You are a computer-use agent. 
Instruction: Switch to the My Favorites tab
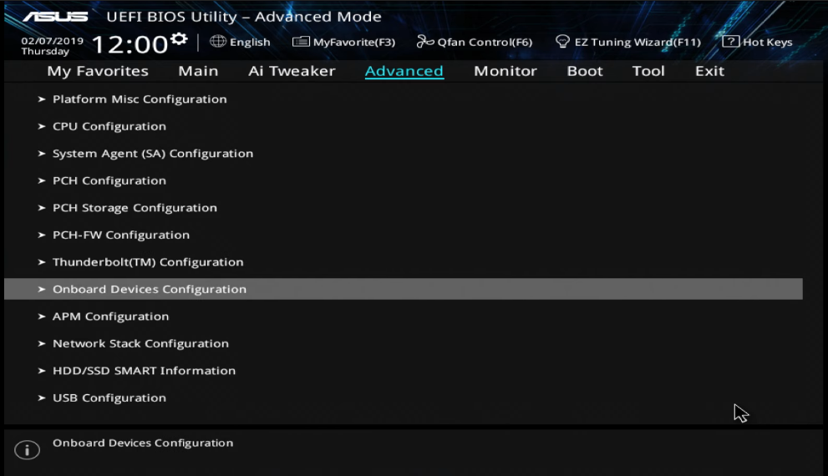coord(98,71)
